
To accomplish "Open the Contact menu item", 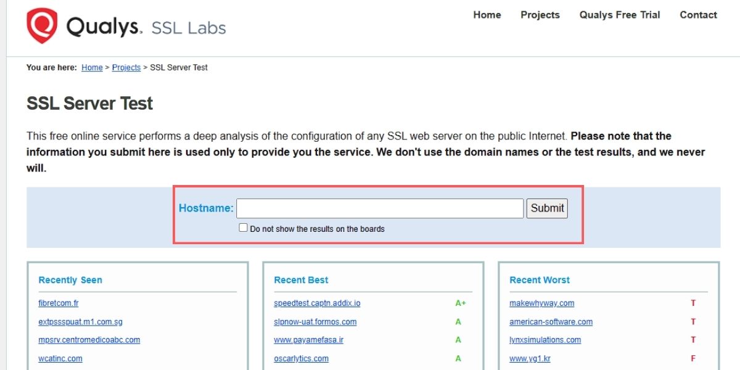I will click(x=699, y=15).
